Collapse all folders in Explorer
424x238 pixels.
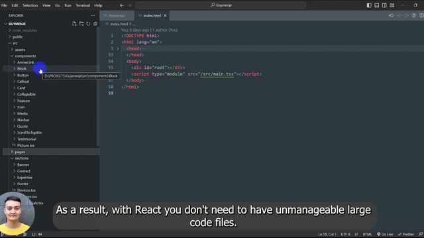pyautogui.click(x=95, y=24)
